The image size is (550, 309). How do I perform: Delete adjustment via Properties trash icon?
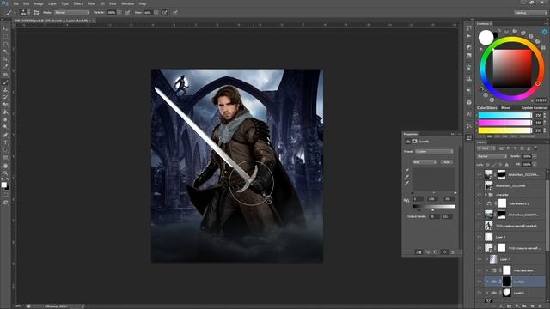point(453,252)
